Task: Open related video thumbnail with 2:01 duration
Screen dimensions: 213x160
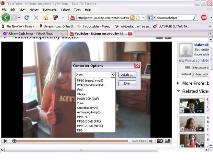Action: coord(192,124)
